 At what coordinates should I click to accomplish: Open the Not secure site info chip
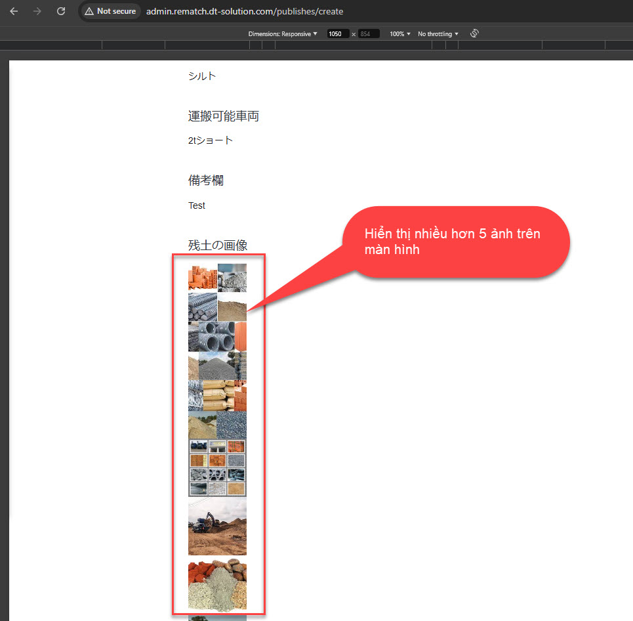click(x=110, y=11)
